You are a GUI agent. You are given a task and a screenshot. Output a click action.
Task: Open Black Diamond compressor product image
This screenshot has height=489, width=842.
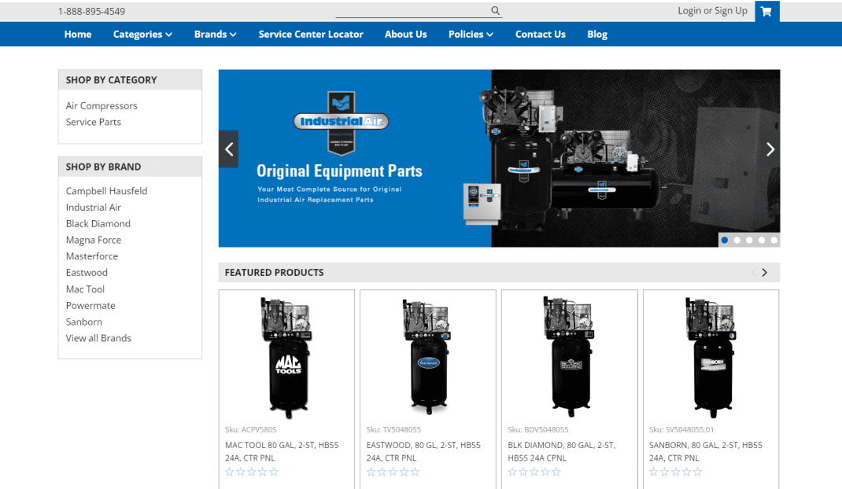point(570,358)
